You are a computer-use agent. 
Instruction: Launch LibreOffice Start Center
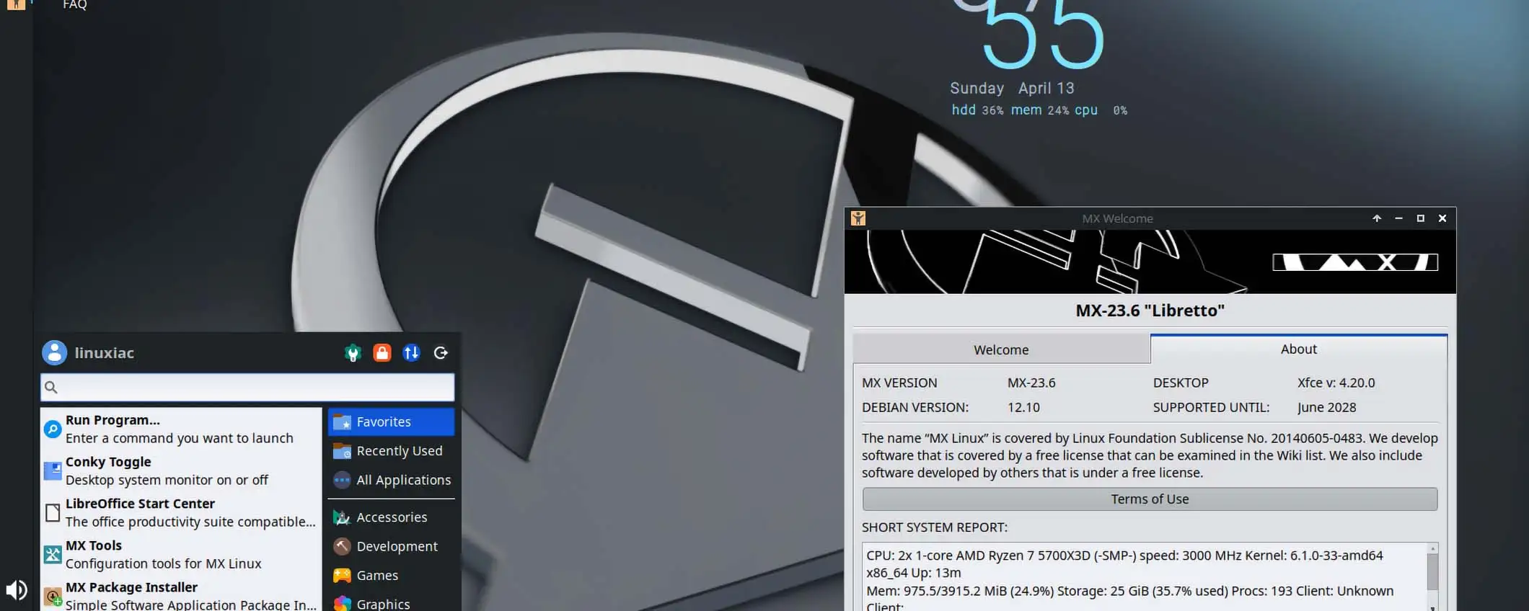click(x=181, y=512)
